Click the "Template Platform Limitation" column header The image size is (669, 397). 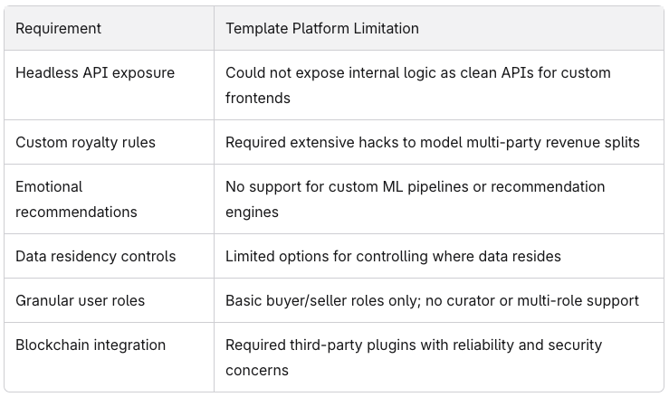pos(321,28)
